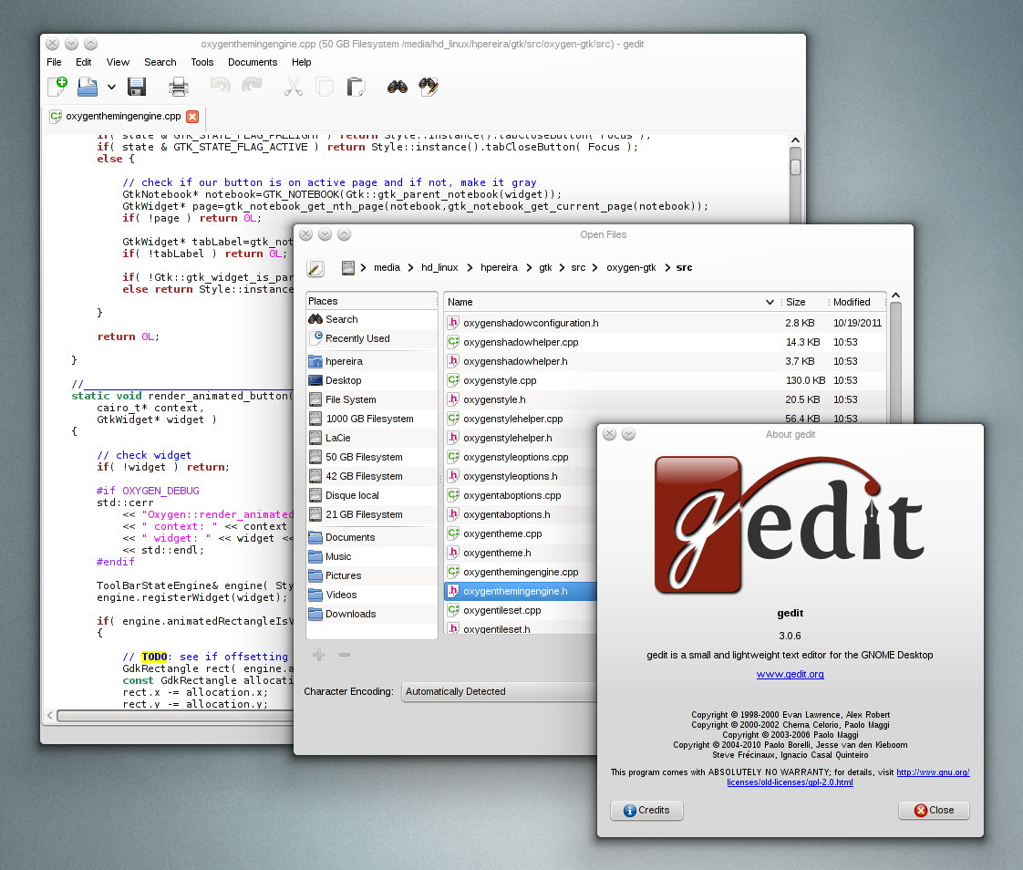Select Music folder in Places
This screenshot has width=1023, height=870.
[x=372, y=556]
